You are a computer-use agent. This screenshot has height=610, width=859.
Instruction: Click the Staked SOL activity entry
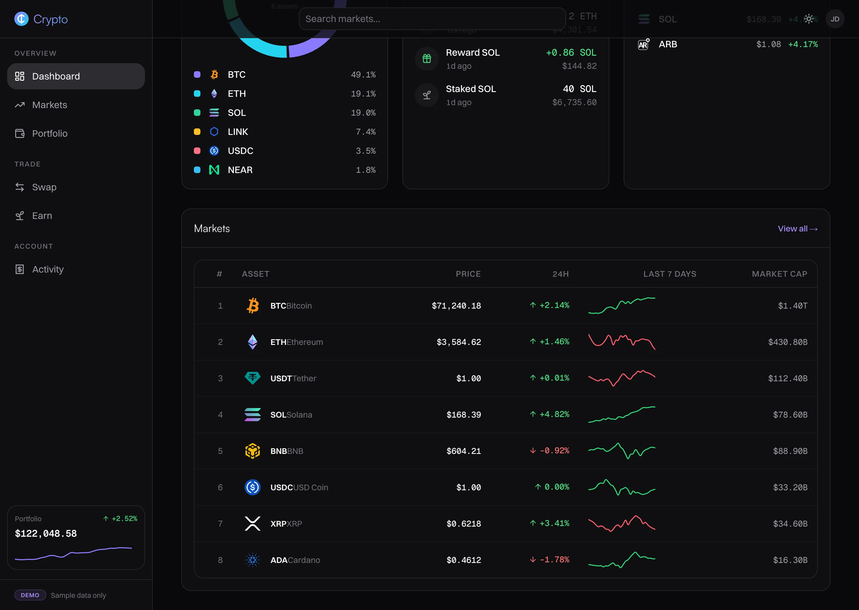click(x=506, y=95)
